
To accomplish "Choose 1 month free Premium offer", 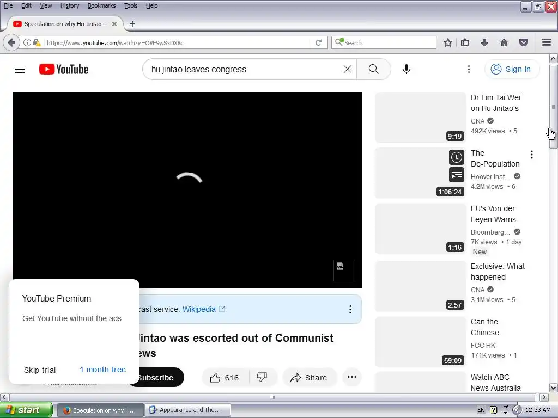I will [102, 370].
